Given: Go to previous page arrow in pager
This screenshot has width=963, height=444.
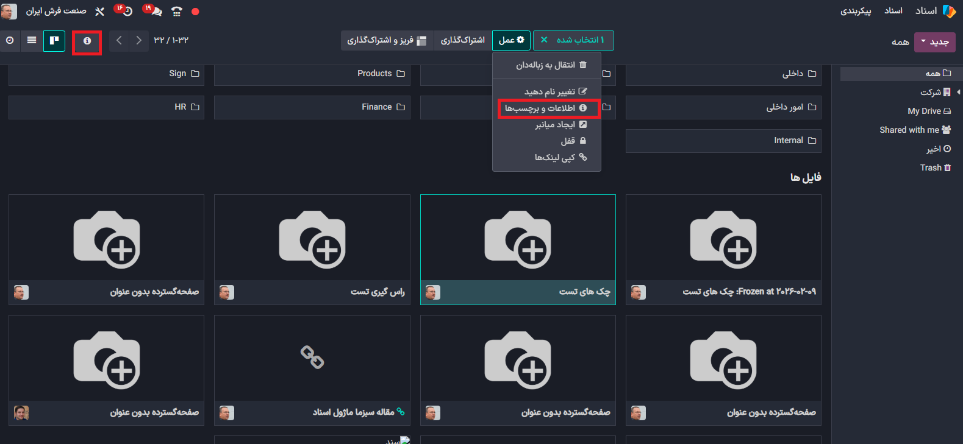Looking at the screenshot, I should point(119,41).
